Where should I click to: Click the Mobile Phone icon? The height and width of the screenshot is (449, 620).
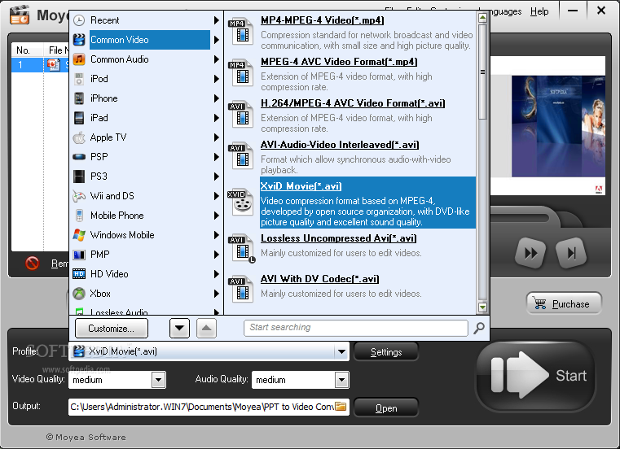point(79,216)
